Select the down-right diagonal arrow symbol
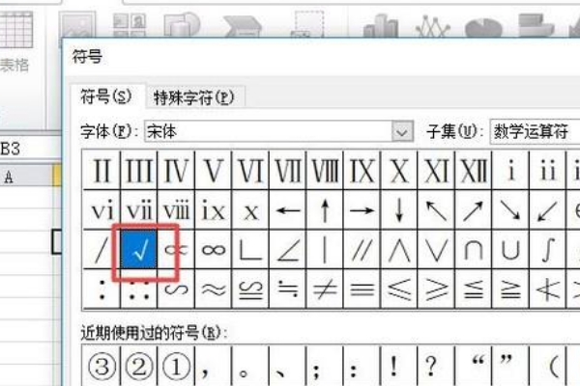The height and width of the screenshot is (386, 580). 510,210
